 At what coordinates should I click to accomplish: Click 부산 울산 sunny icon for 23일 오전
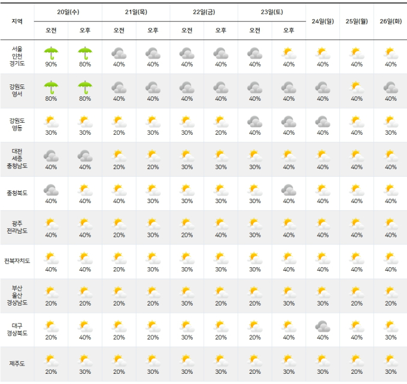point(255,292)
